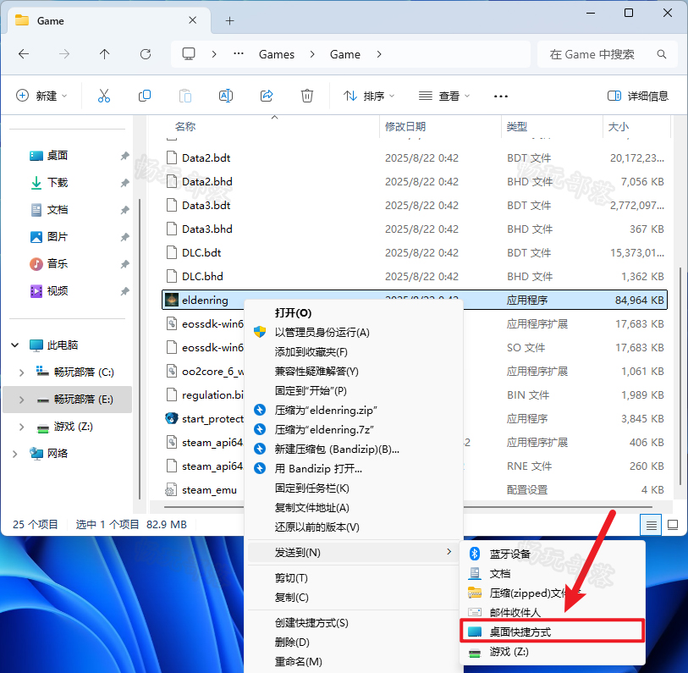The image size is (688, 673).
Task: Switch to details list view icon
Action: point(651,525)
